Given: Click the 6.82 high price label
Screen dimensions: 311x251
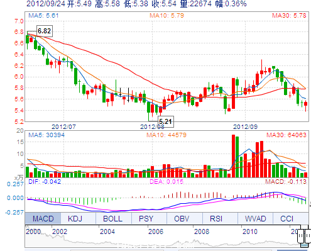Looking at the screenshot, I should coord(44,31).
